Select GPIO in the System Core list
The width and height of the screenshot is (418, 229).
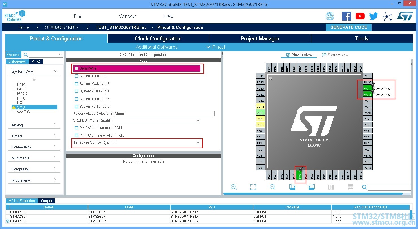(x=22, y=89)
